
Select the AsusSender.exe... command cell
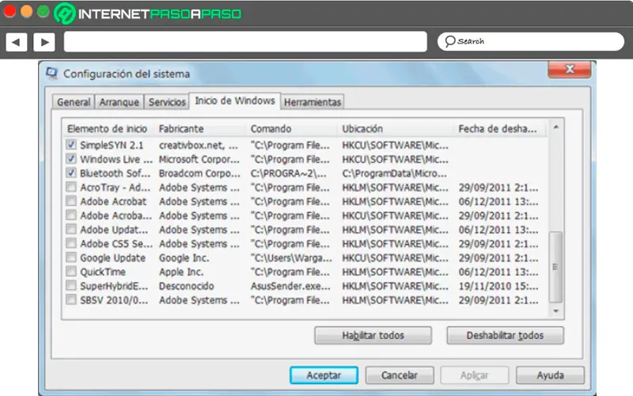point(290,286)
